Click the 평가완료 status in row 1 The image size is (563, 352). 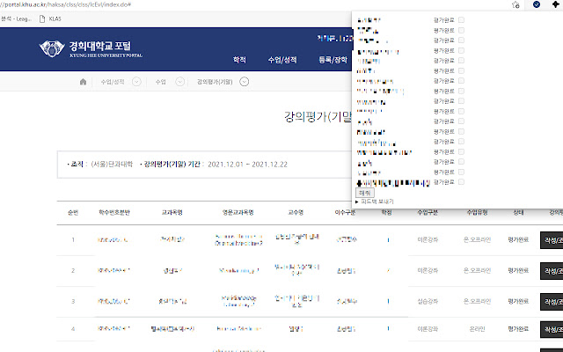[x=518, y=239]
